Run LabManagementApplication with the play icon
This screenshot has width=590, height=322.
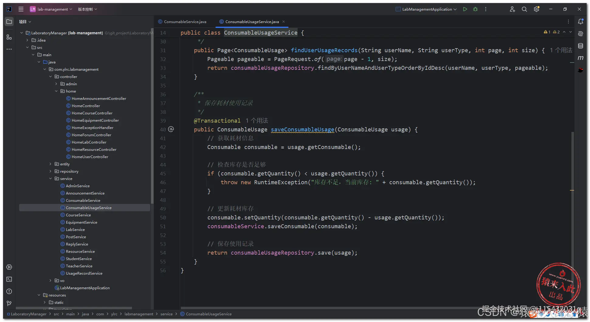465,9
